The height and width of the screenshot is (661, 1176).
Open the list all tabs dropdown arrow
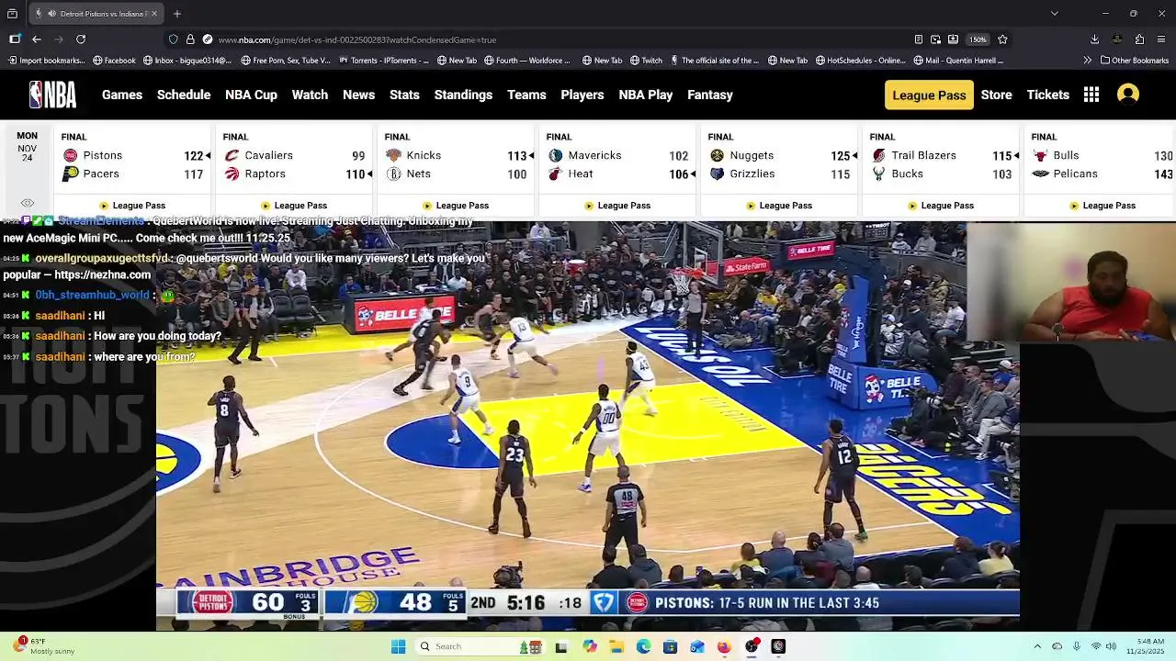pos(1054,14)
